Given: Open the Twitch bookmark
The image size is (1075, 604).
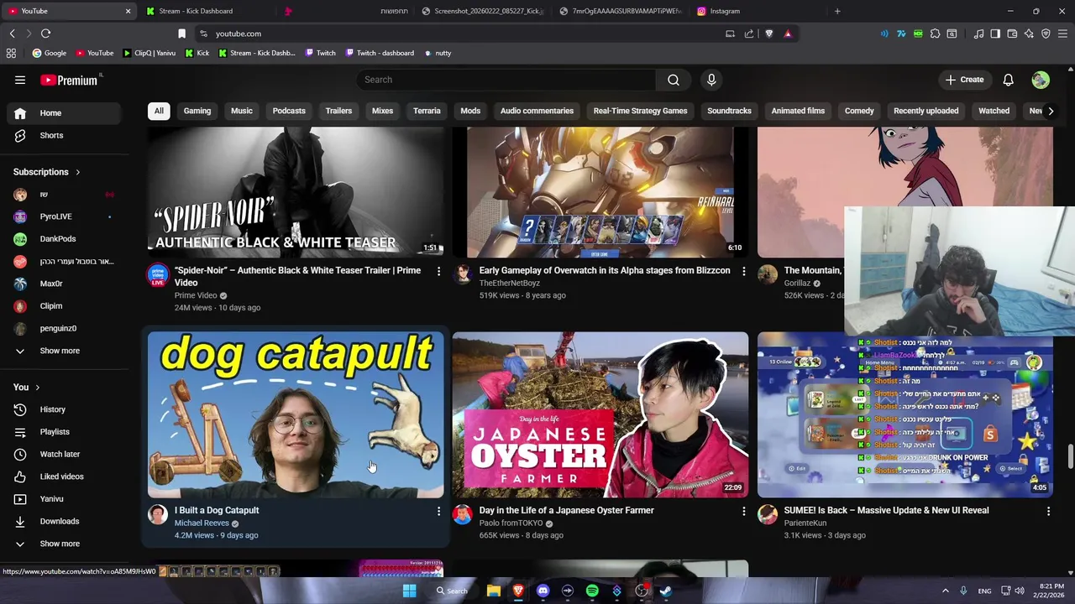Looking at the screenshot, I should coord(320,53).
